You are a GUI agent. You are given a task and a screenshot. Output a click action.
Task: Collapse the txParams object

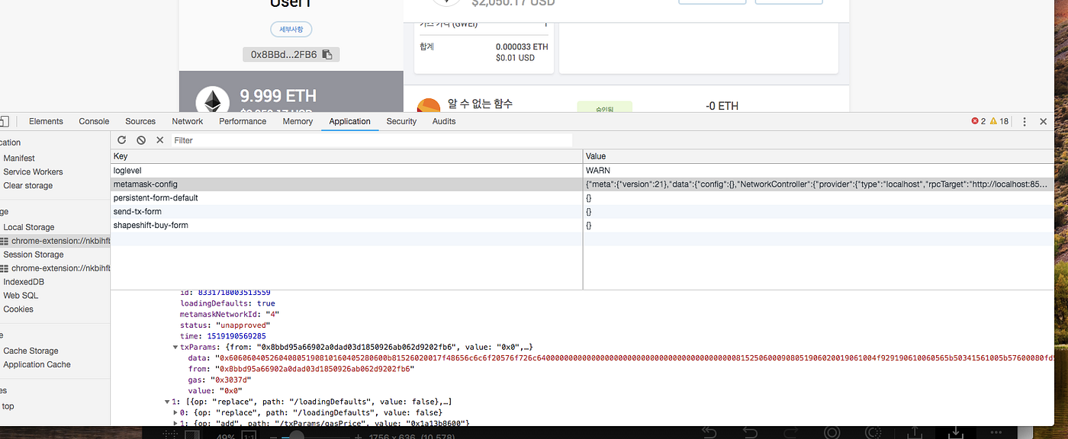[x=176, y=347]
